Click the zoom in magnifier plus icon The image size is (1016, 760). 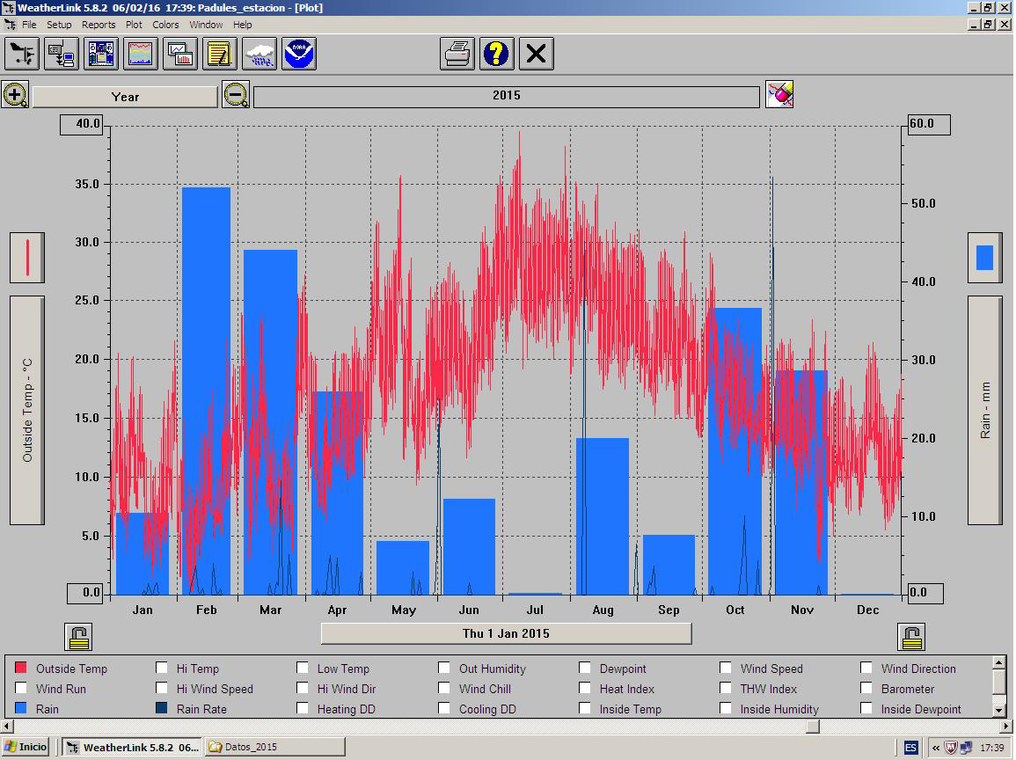point(15,95)
